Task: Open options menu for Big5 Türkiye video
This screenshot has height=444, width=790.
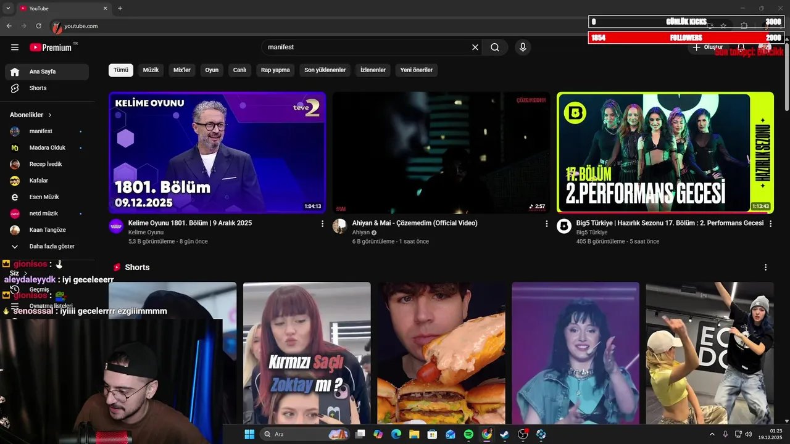Action: [770, 224]
